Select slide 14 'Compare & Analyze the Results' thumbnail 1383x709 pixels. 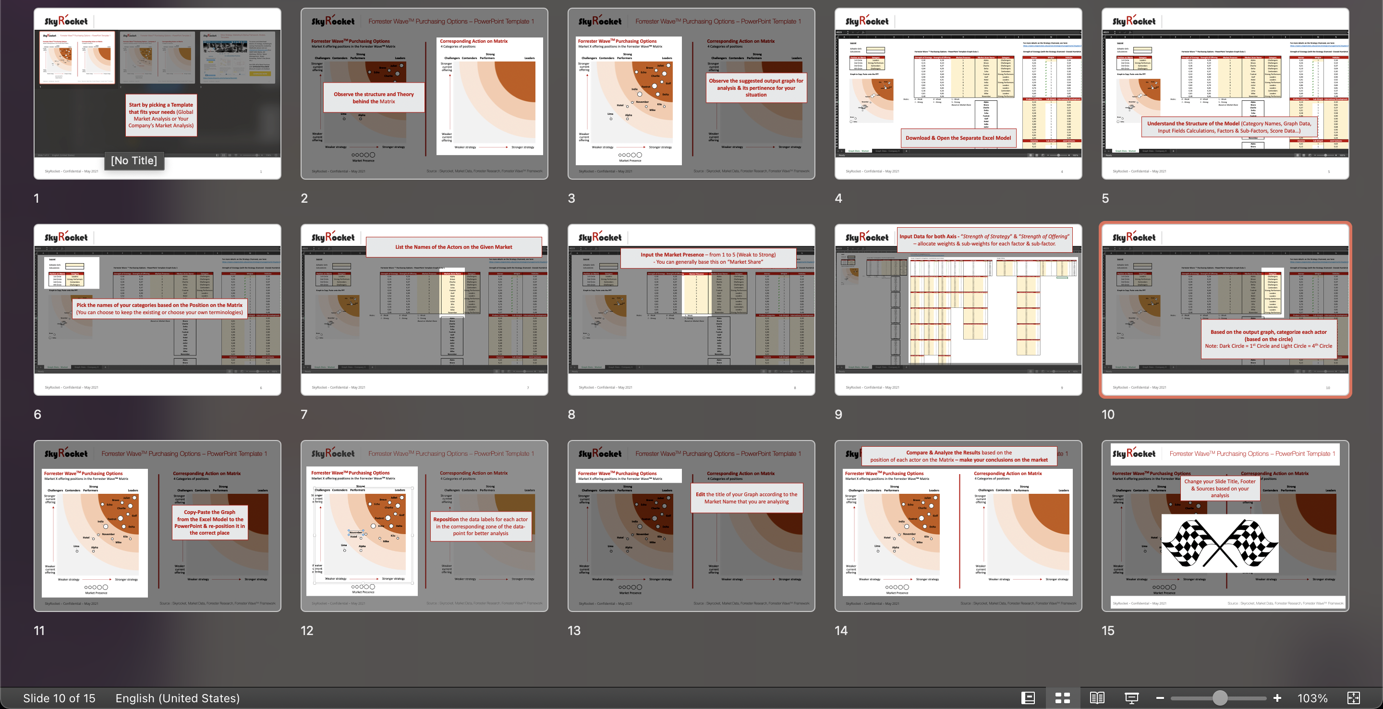(x=958, y=526)
